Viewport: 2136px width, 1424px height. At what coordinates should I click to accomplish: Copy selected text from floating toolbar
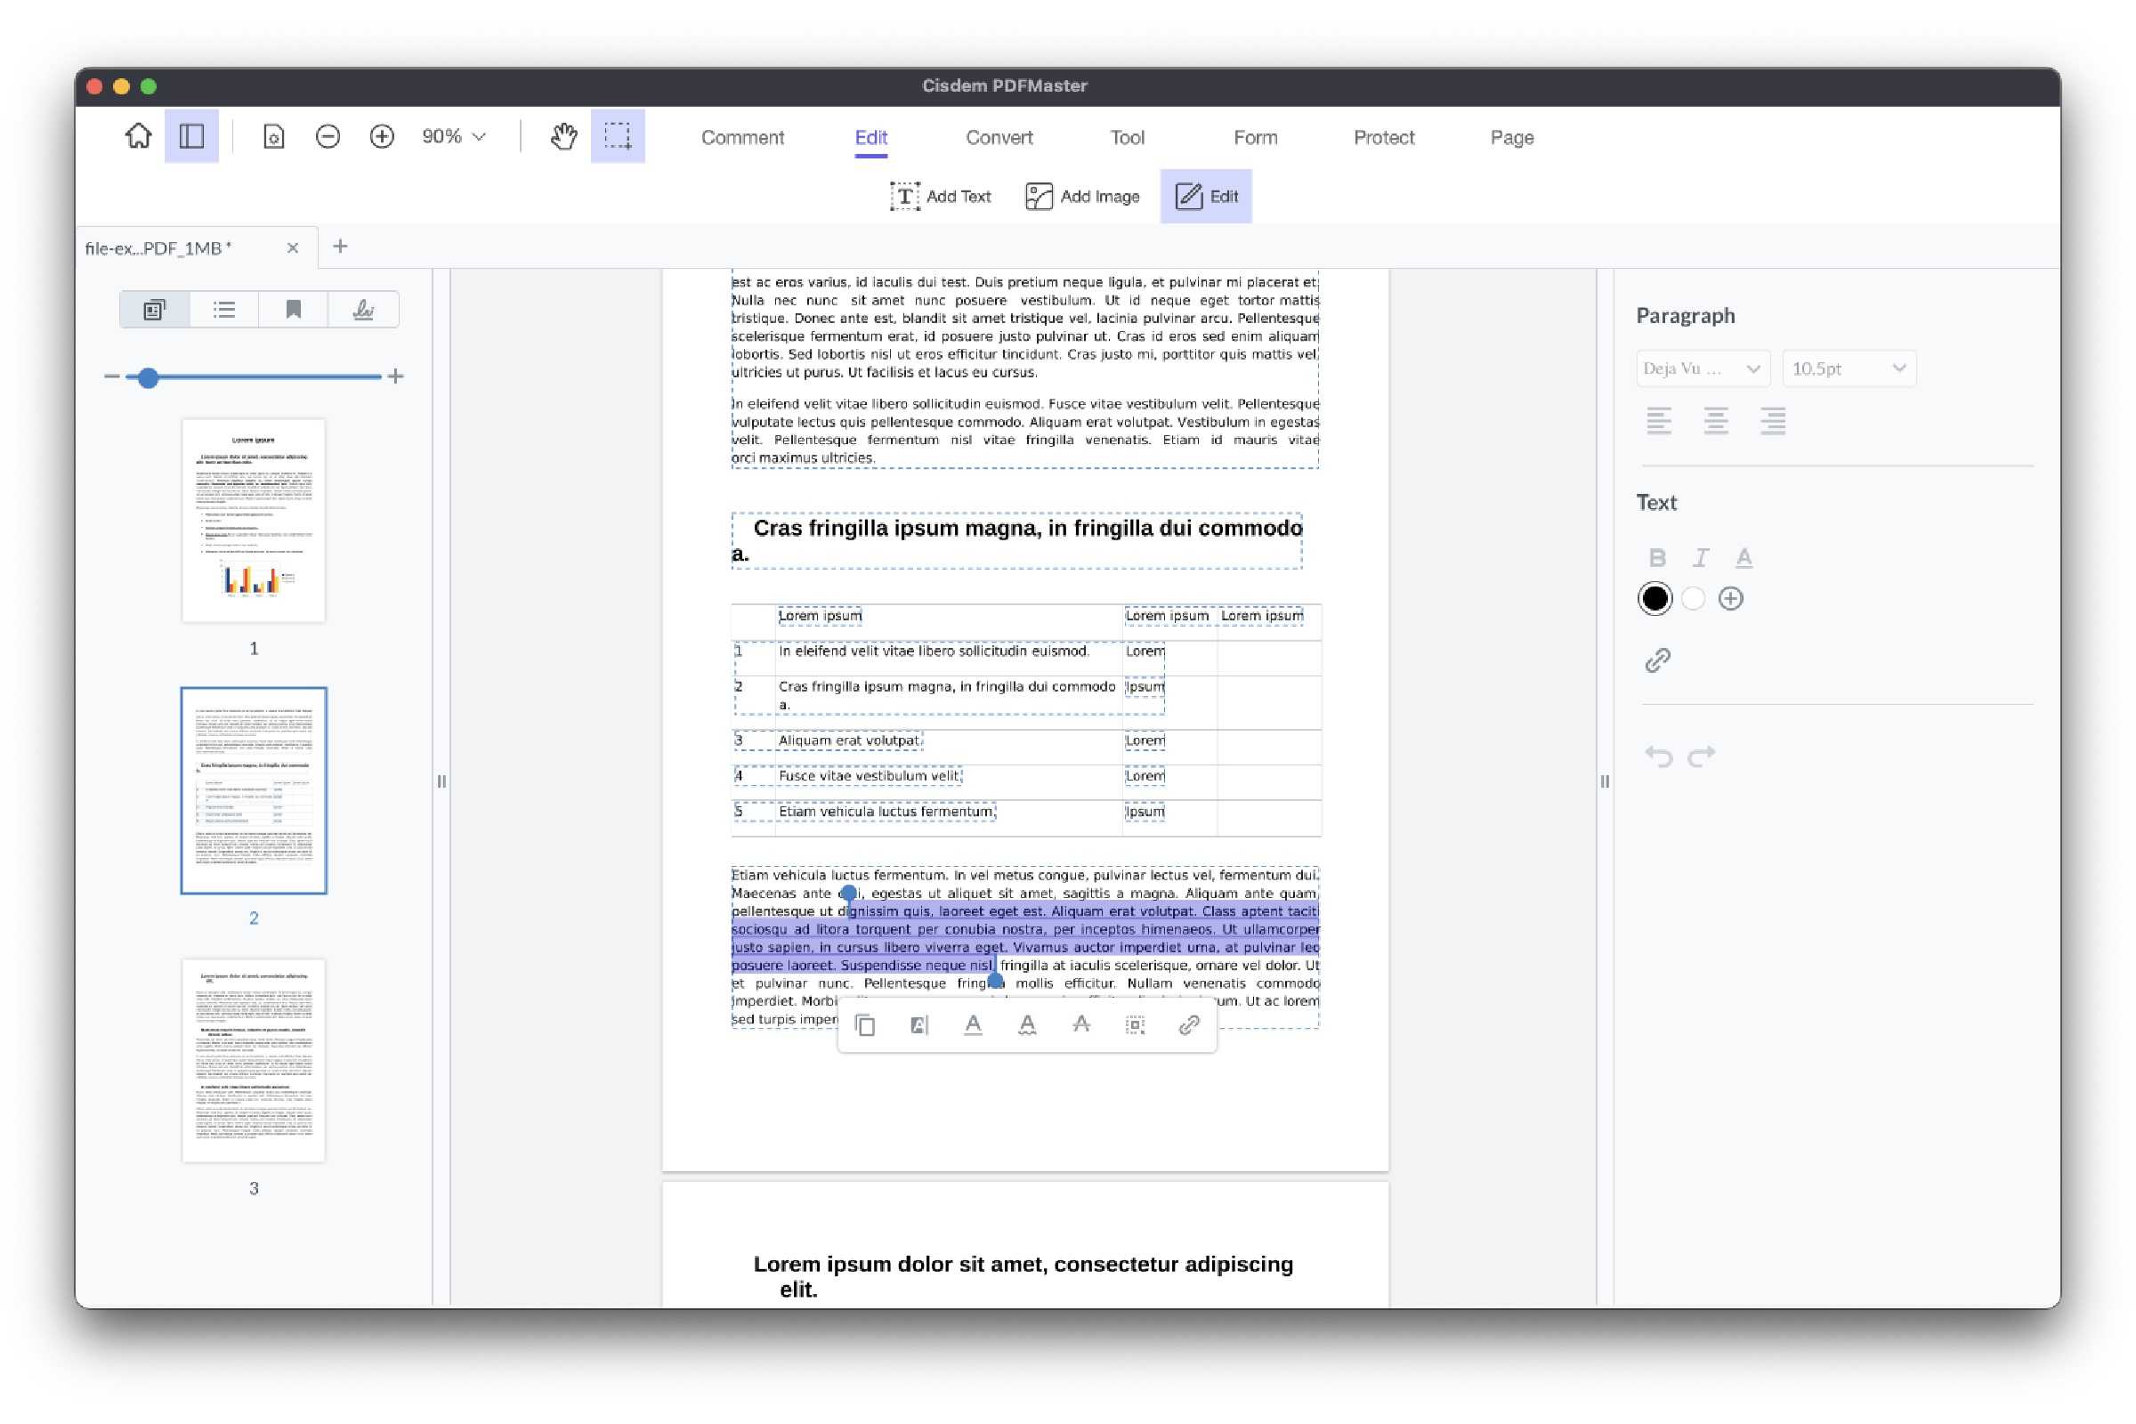coord(864,1024)
